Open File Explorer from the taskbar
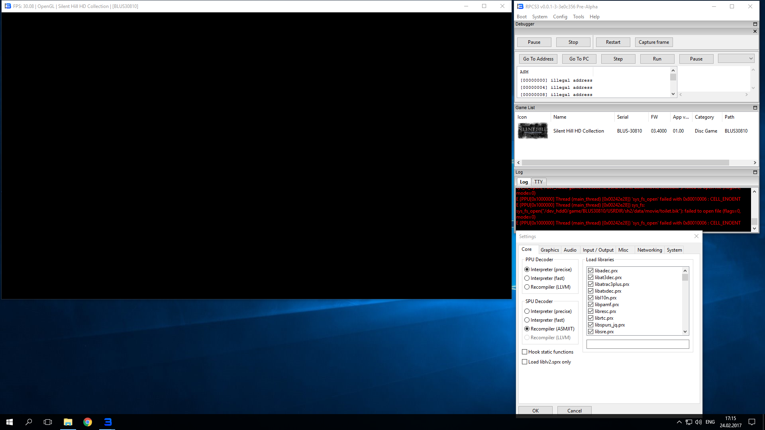The width and height of the screenshot is (765, 430). click(68, 422)
